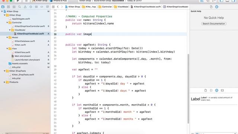Open the Test navigator diamond tab
238x134 pixels.
point(30,7)
